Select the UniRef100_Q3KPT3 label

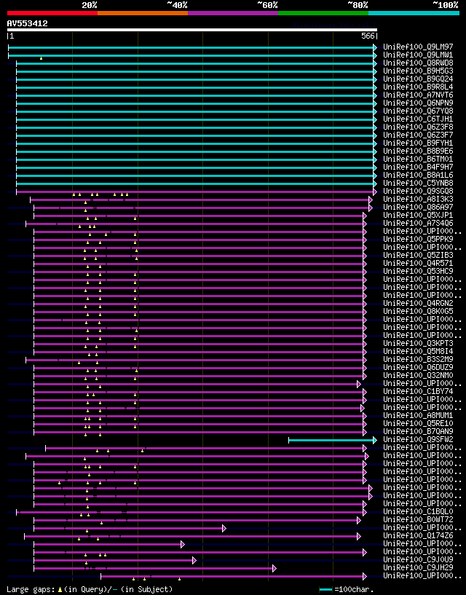coord(418,344)
